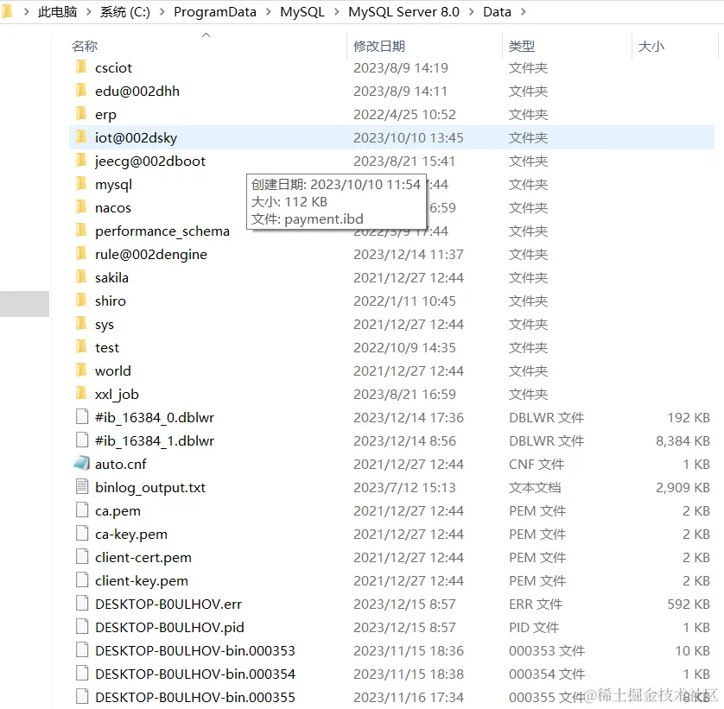This screenshot has width=724, height=709.
Task: Expand the chevron after Data in path
Action: 524,11
